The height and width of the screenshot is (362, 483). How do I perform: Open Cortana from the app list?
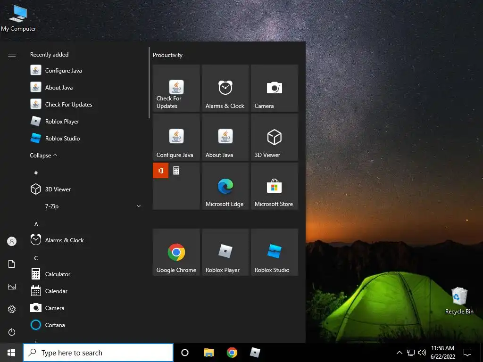86,325
